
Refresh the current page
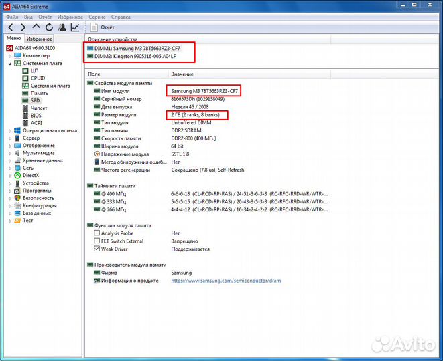click(x=49, y=27)
